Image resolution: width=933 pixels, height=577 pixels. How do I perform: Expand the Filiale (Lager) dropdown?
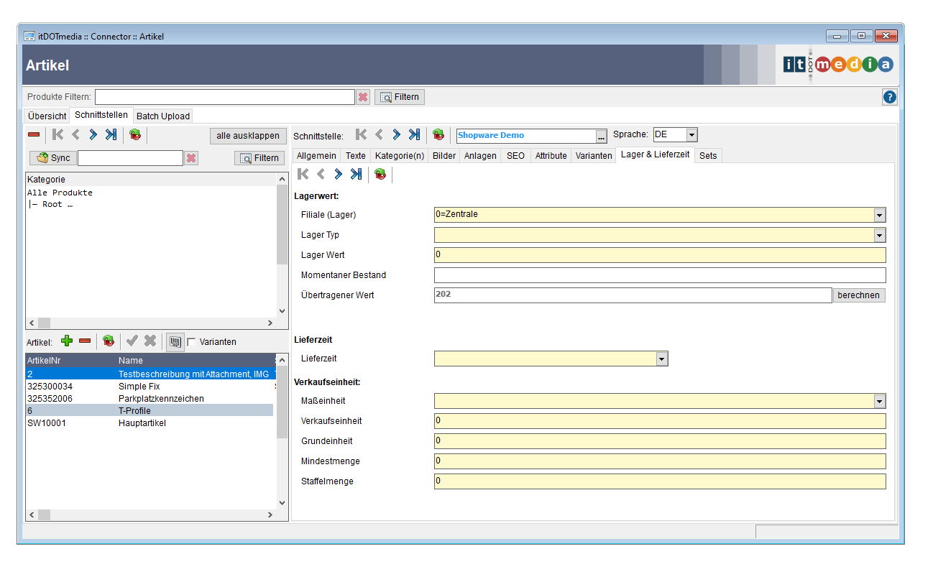[879, 215]
